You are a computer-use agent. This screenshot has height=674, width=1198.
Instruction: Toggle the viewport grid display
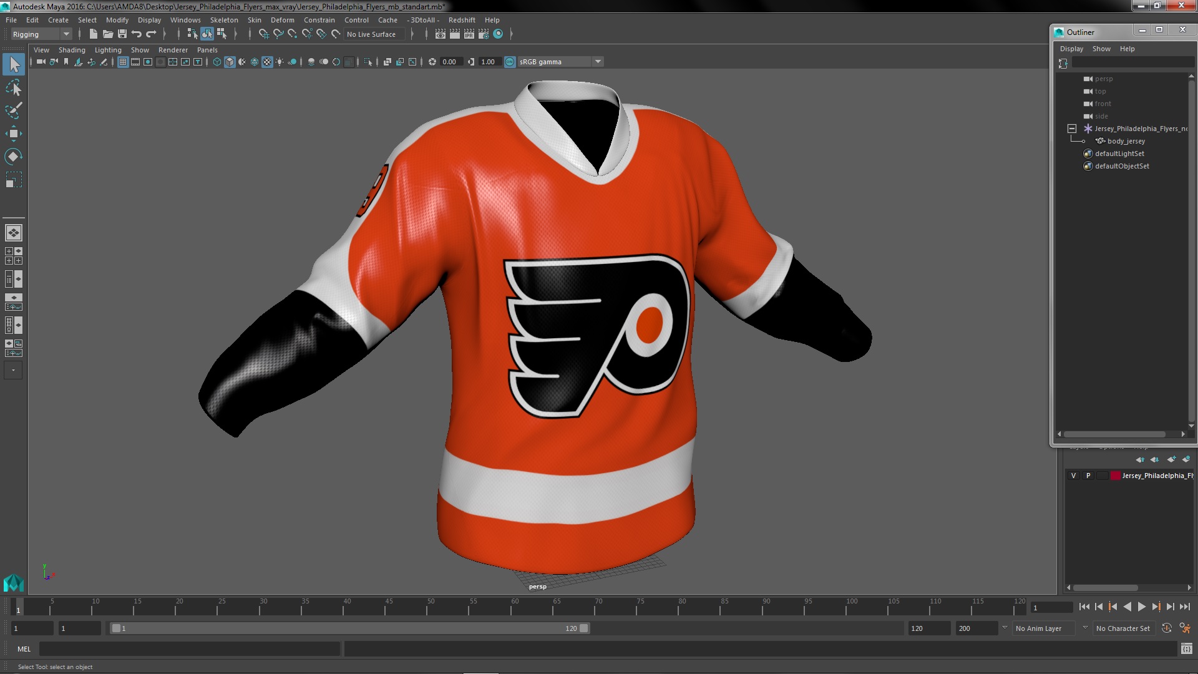click(x=123, y=62)
